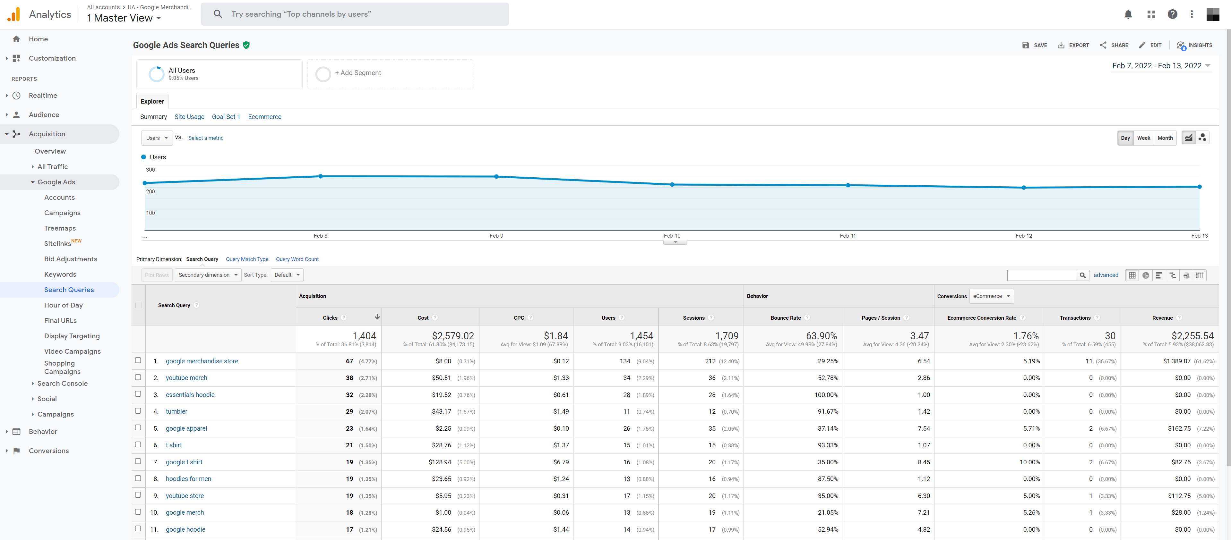The image size is (1231, 540).
Task: Open the Secondary dimension dropdown
Action: tap(207, 275)
